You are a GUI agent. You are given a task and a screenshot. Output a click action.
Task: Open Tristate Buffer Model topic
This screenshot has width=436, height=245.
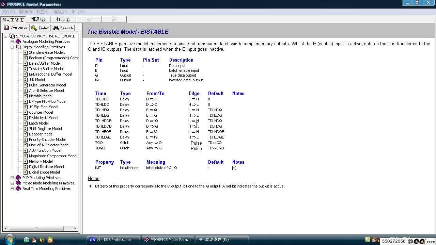[x=46, y=69]
